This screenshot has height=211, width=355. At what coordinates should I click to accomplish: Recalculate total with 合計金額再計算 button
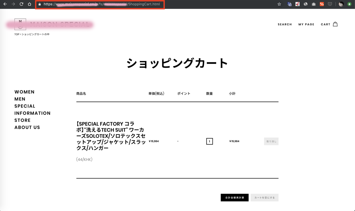pos(235,197)
